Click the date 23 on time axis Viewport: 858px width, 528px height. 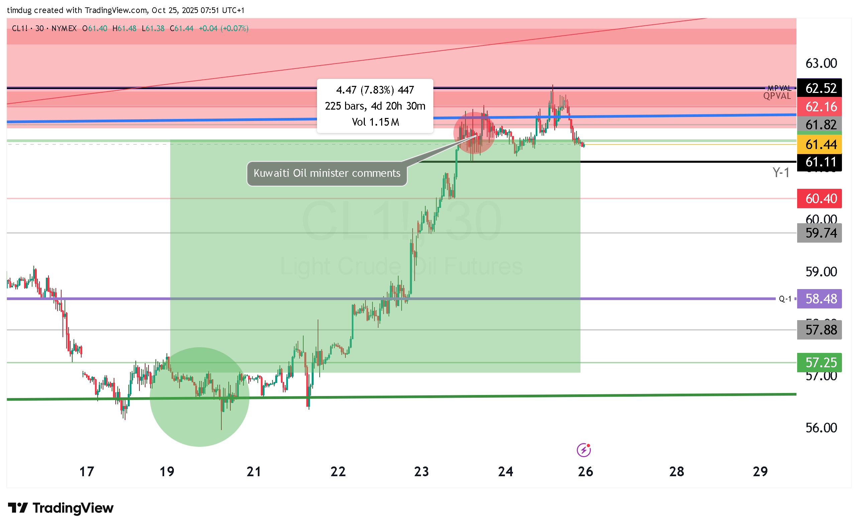click(421, 472)
